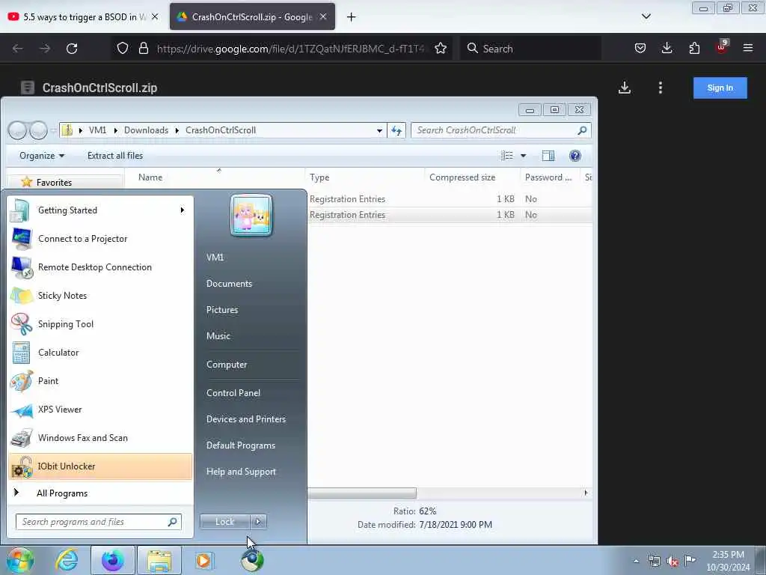Click the Sign in button

720,88
